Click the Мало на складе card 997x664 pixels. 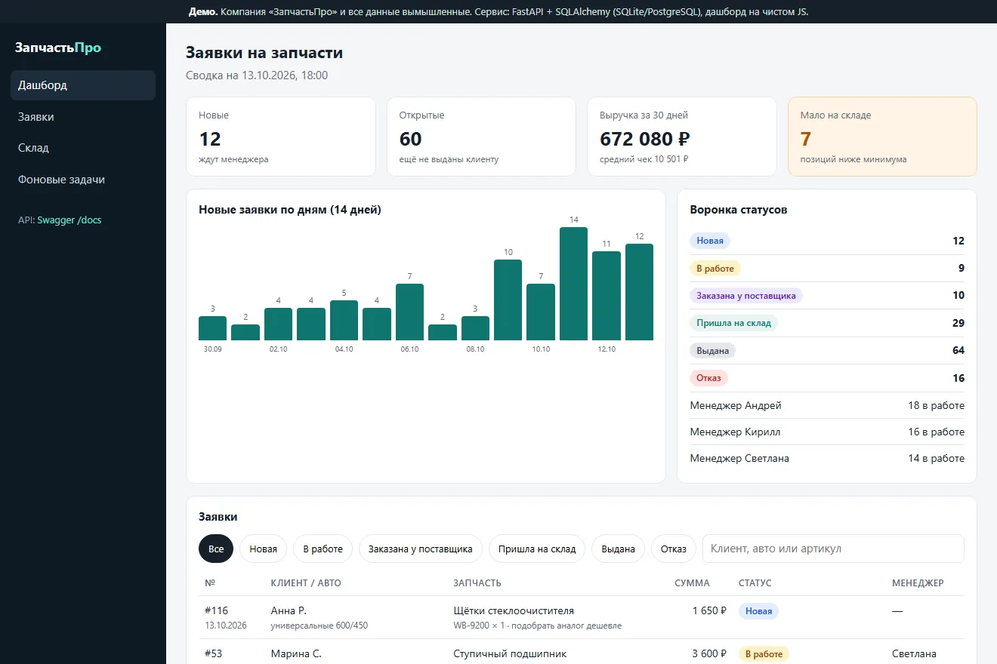[882, 137]
